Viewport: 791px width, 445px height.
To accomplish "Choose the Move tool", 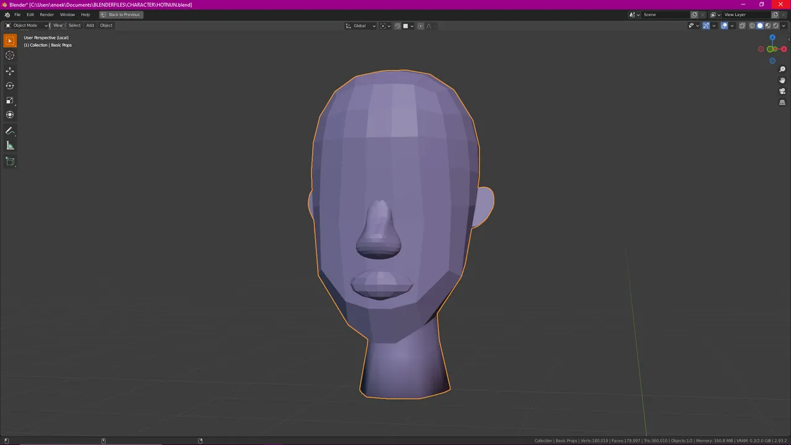I will point(10,71).
